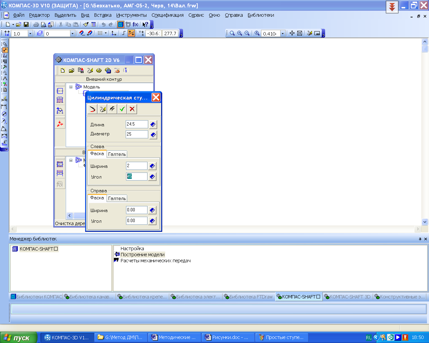Screen dimensions: 429x343
Task: Switch to КОМПАС-SHAFT 3D library tab
Action: tap(348, 297)
